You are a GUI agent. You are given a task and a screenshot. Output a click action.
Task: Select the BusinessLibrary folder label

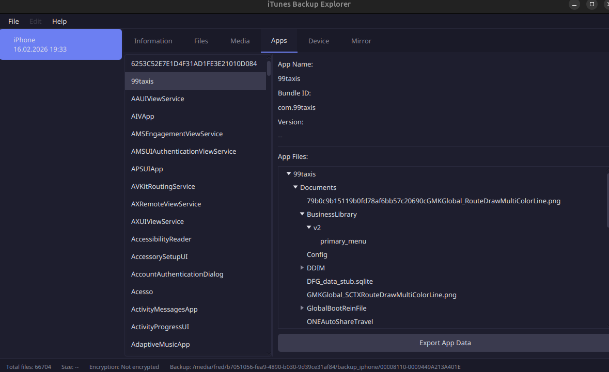332,214
